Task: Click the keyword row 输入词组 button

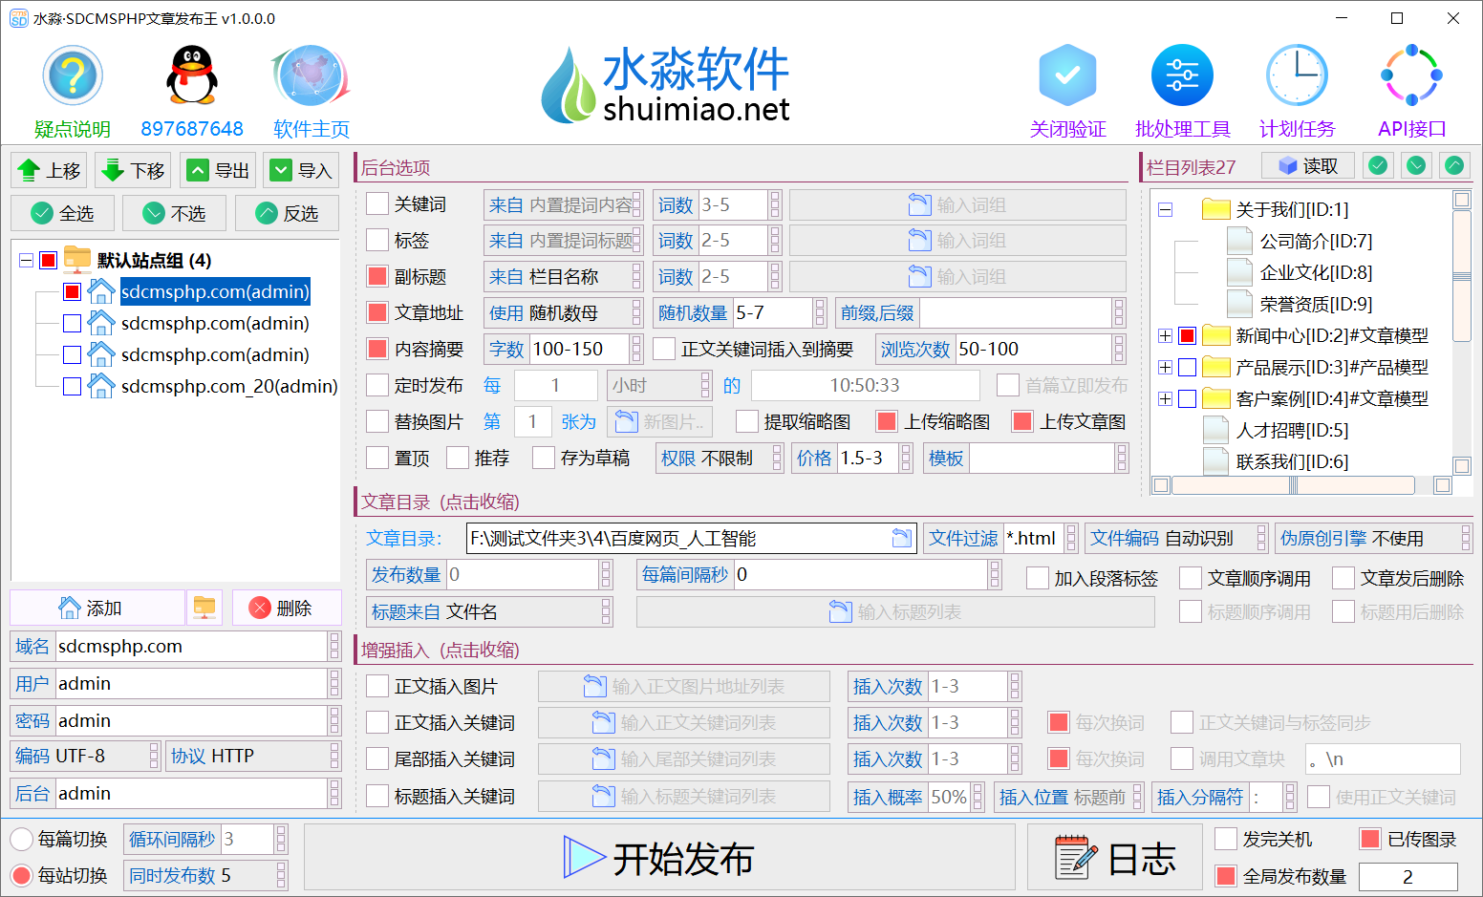Action: (x=957, y=204)
